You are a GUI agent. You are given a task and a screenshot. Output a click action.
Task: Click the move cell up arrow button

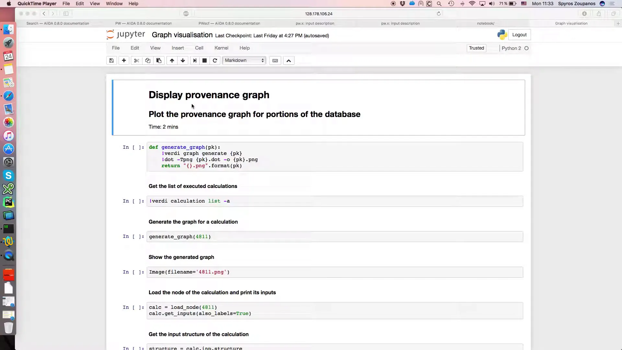pos(172,60)
